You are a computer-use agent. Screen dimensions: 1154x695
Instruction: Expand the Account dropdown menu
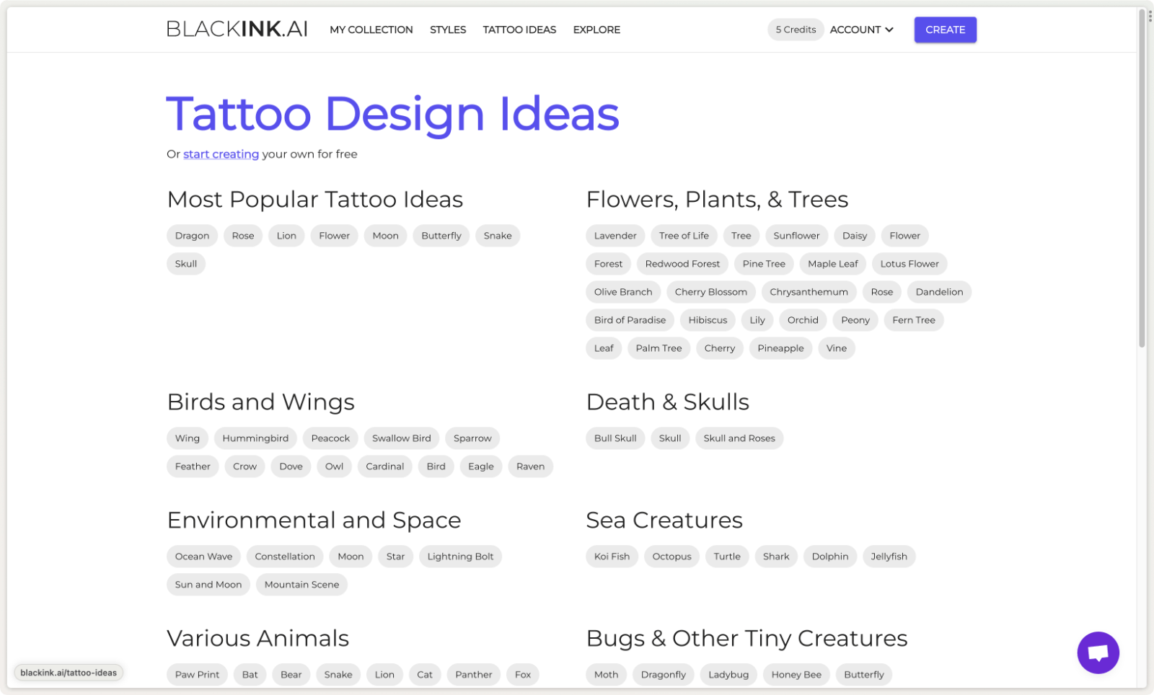click(x=861, y=30)
